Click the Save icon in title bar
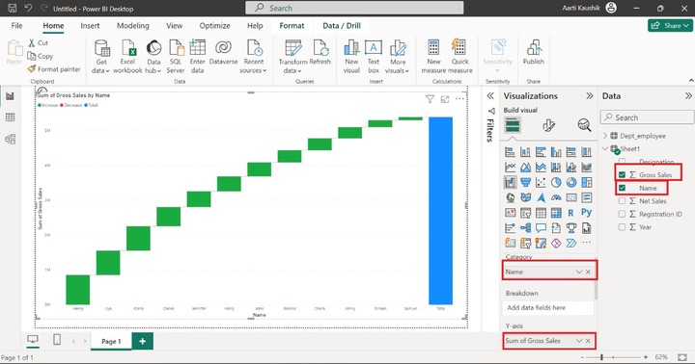Screen dimensions: 695x364 [13, 8]
